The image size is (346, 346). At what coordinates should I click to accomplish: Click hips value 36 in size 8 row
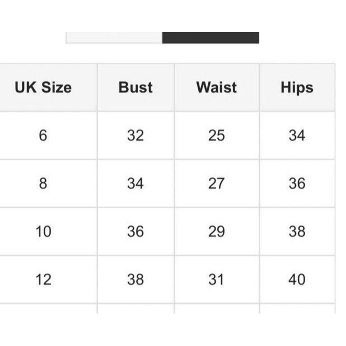coord(297,183)
